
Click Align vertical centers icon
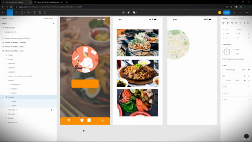click(x=240, y=23)
